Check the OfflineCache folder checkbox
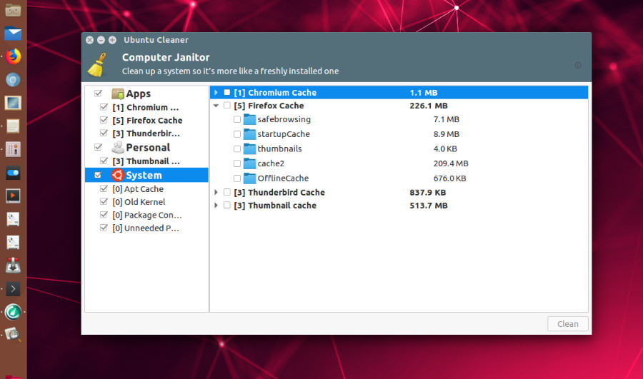 [x=237, y=178]
